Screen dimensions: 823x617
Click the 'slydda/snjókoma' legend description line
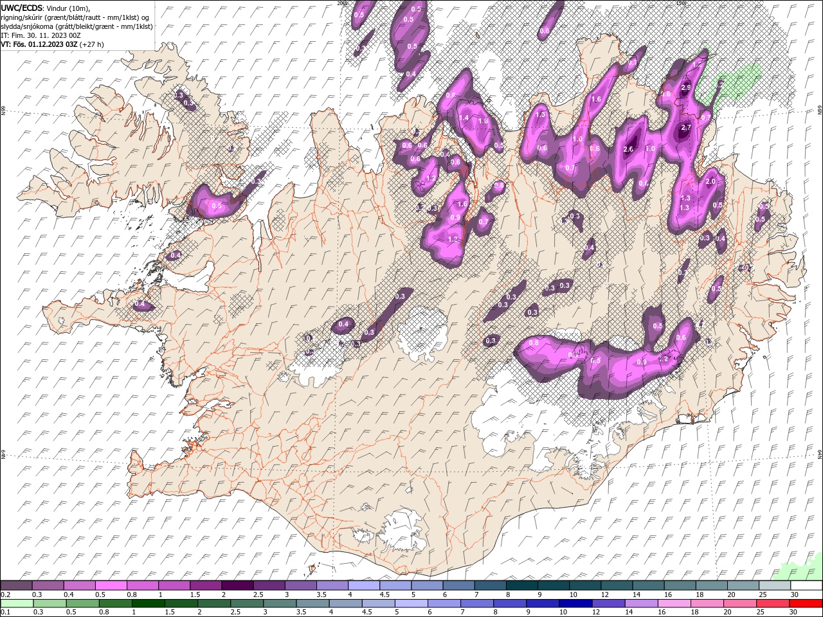pos(77,26)
